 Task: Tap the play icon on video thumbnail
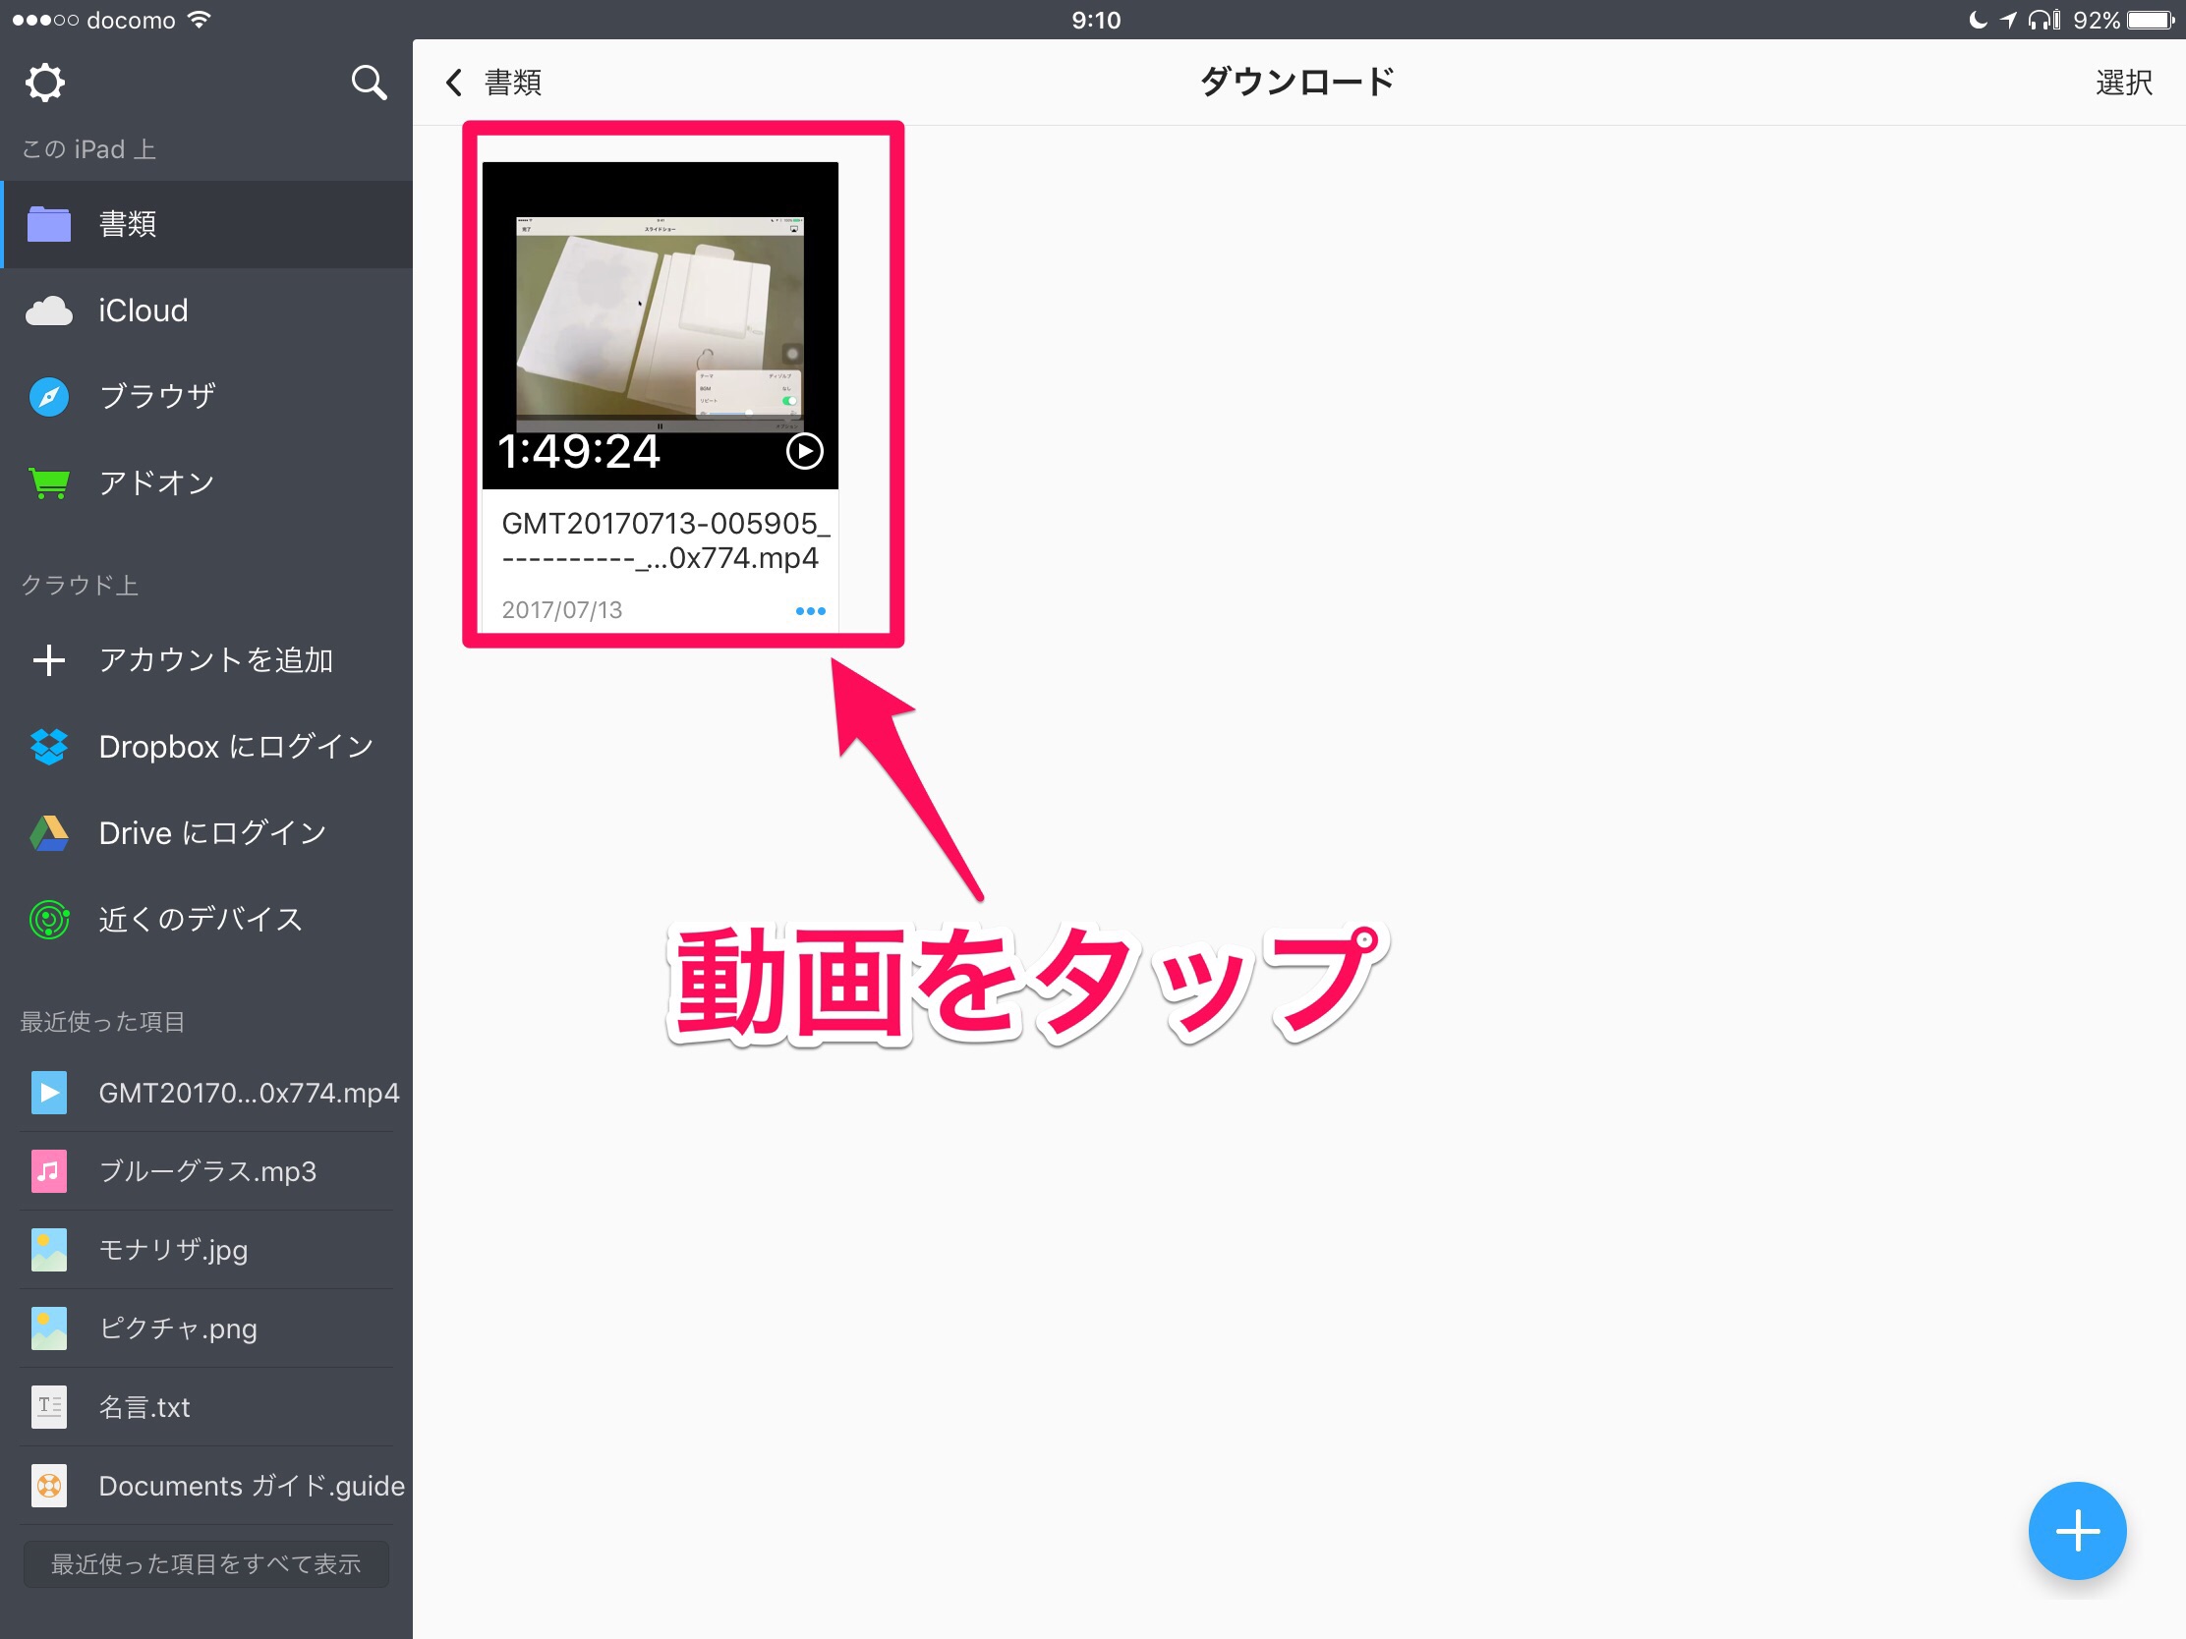tap(804, 451)
